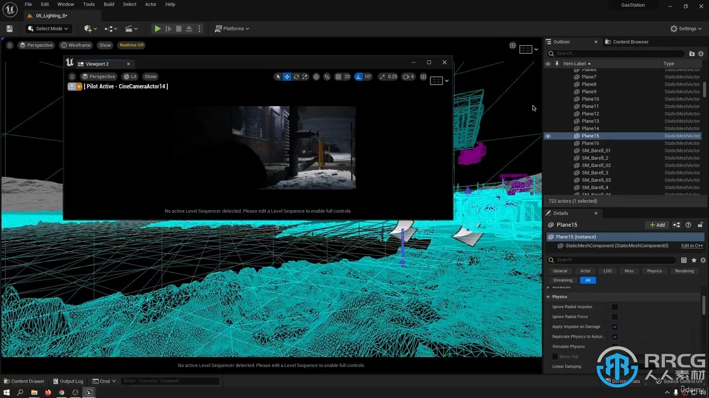Click the Stop Piloting eject icon

(x=72, y=86)
